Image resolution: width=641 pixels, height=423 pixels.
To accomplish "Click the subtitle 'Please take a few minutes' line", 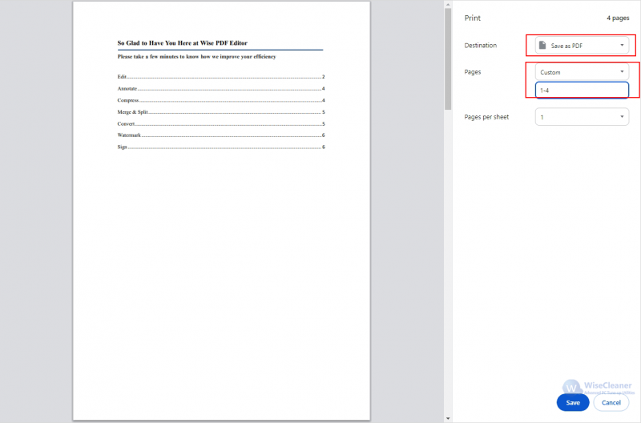I will [196, 57].
